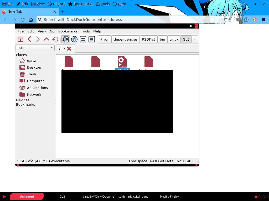Open the Go menu

52,31
